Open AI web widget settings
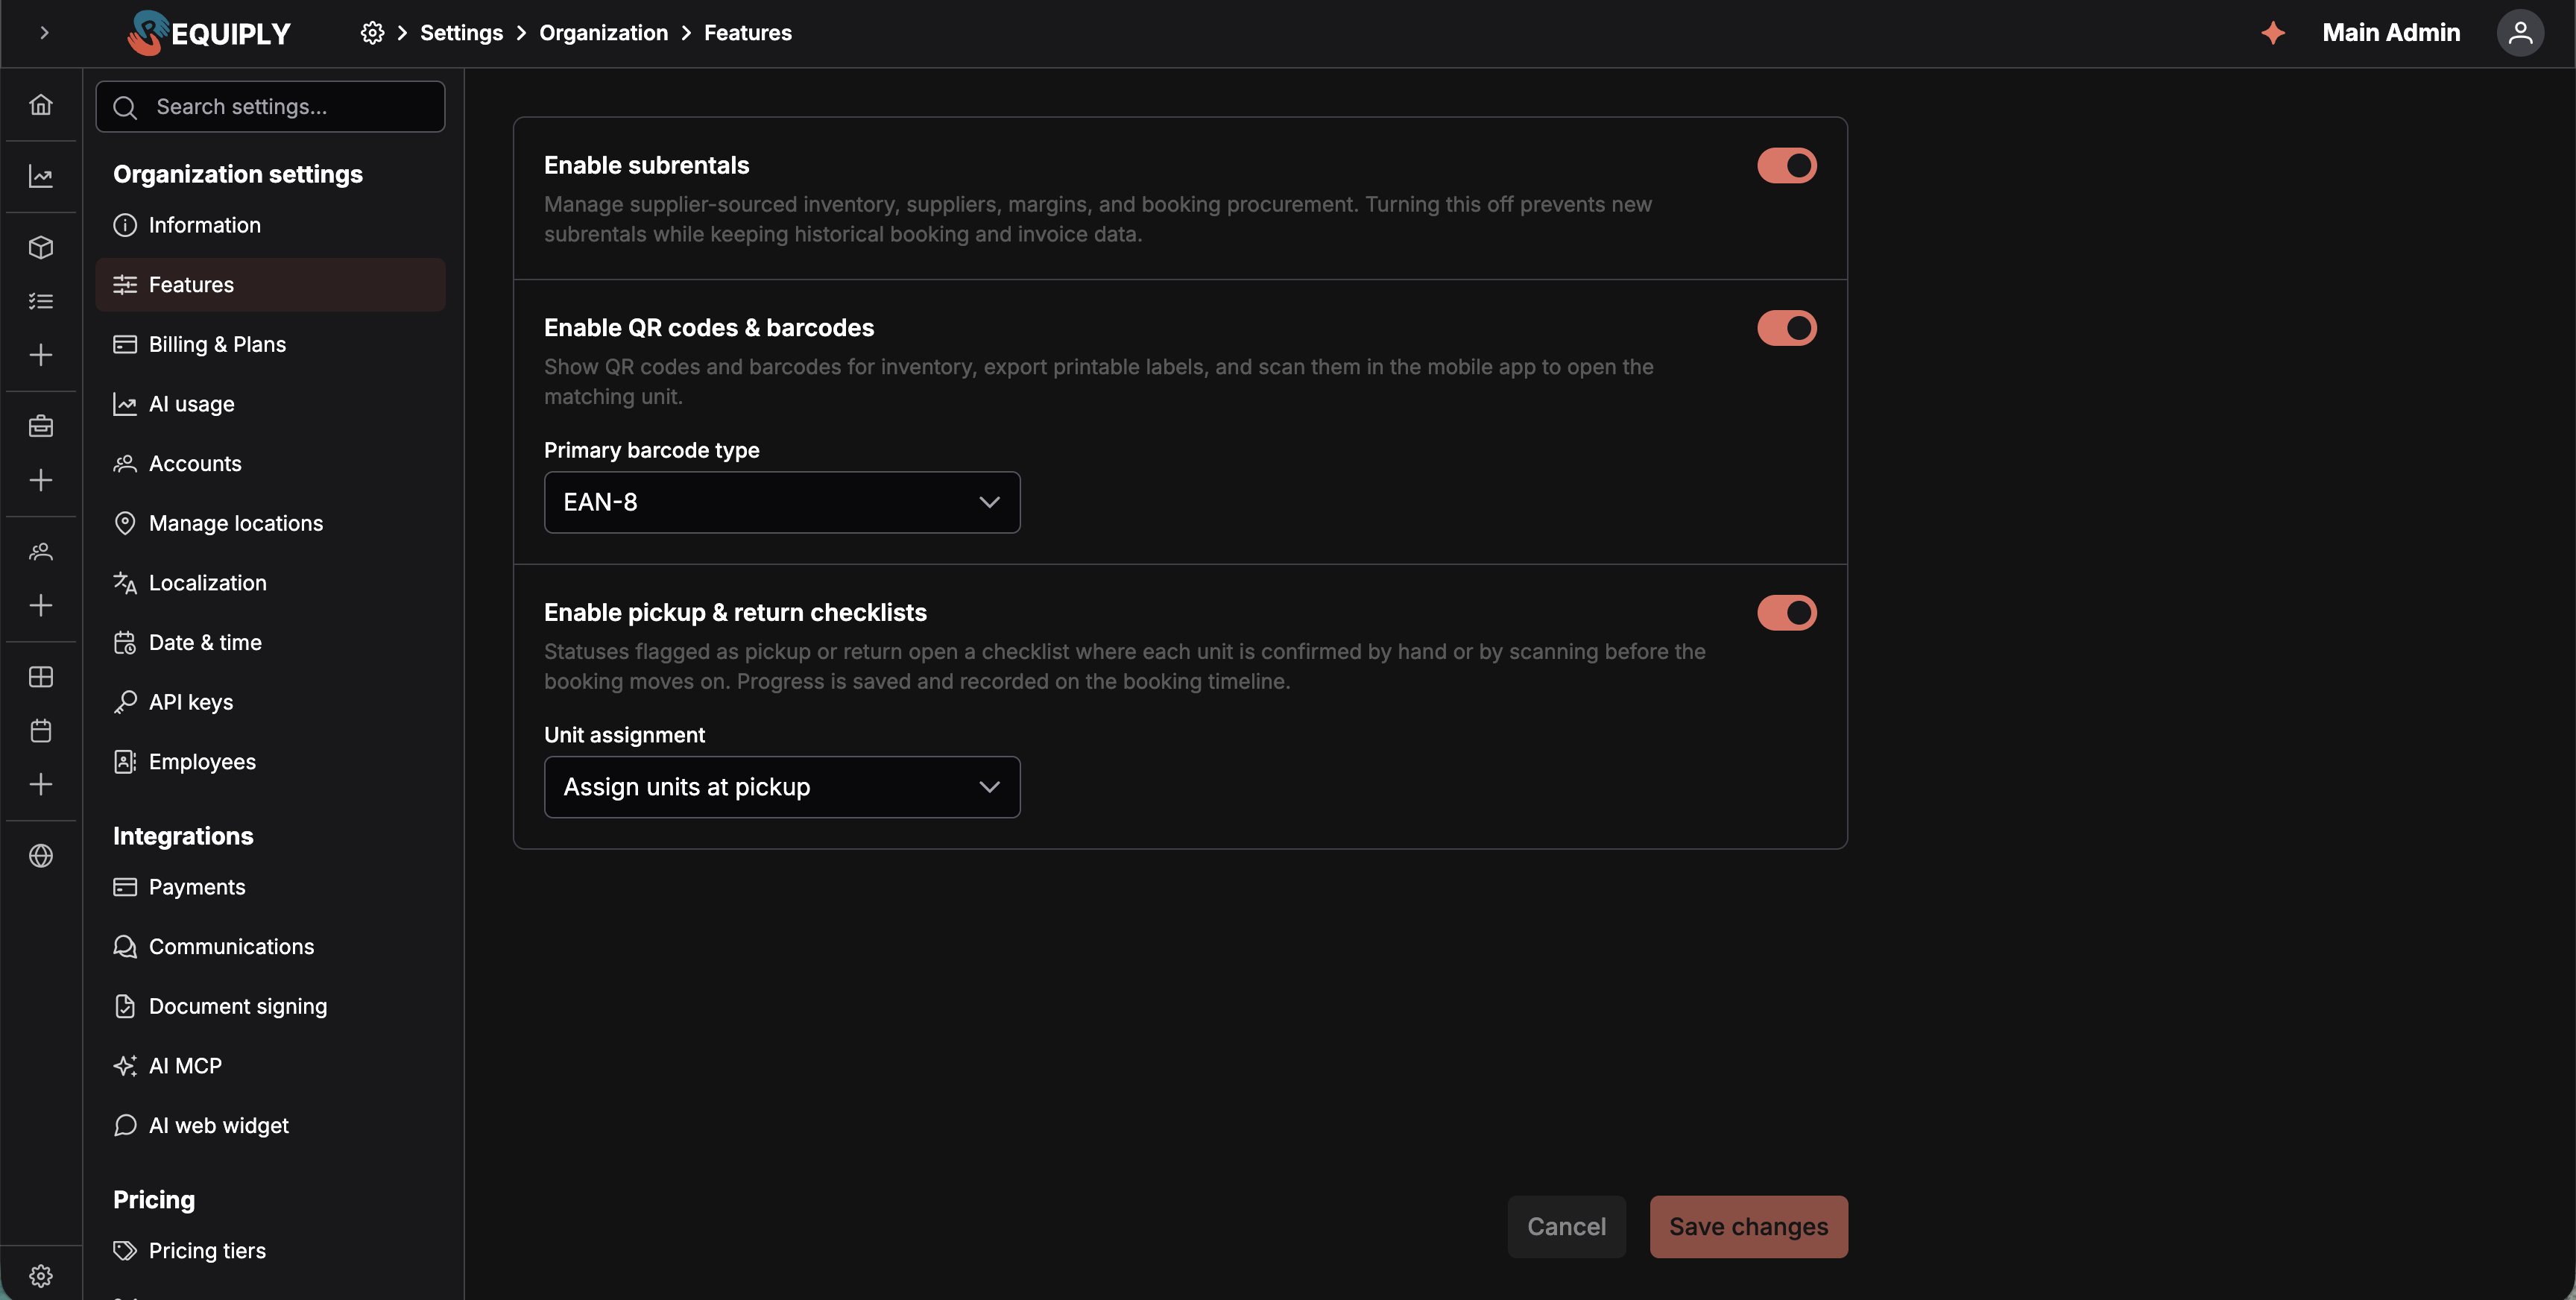2576x1300 pixels. click(x=270, y=1126)
